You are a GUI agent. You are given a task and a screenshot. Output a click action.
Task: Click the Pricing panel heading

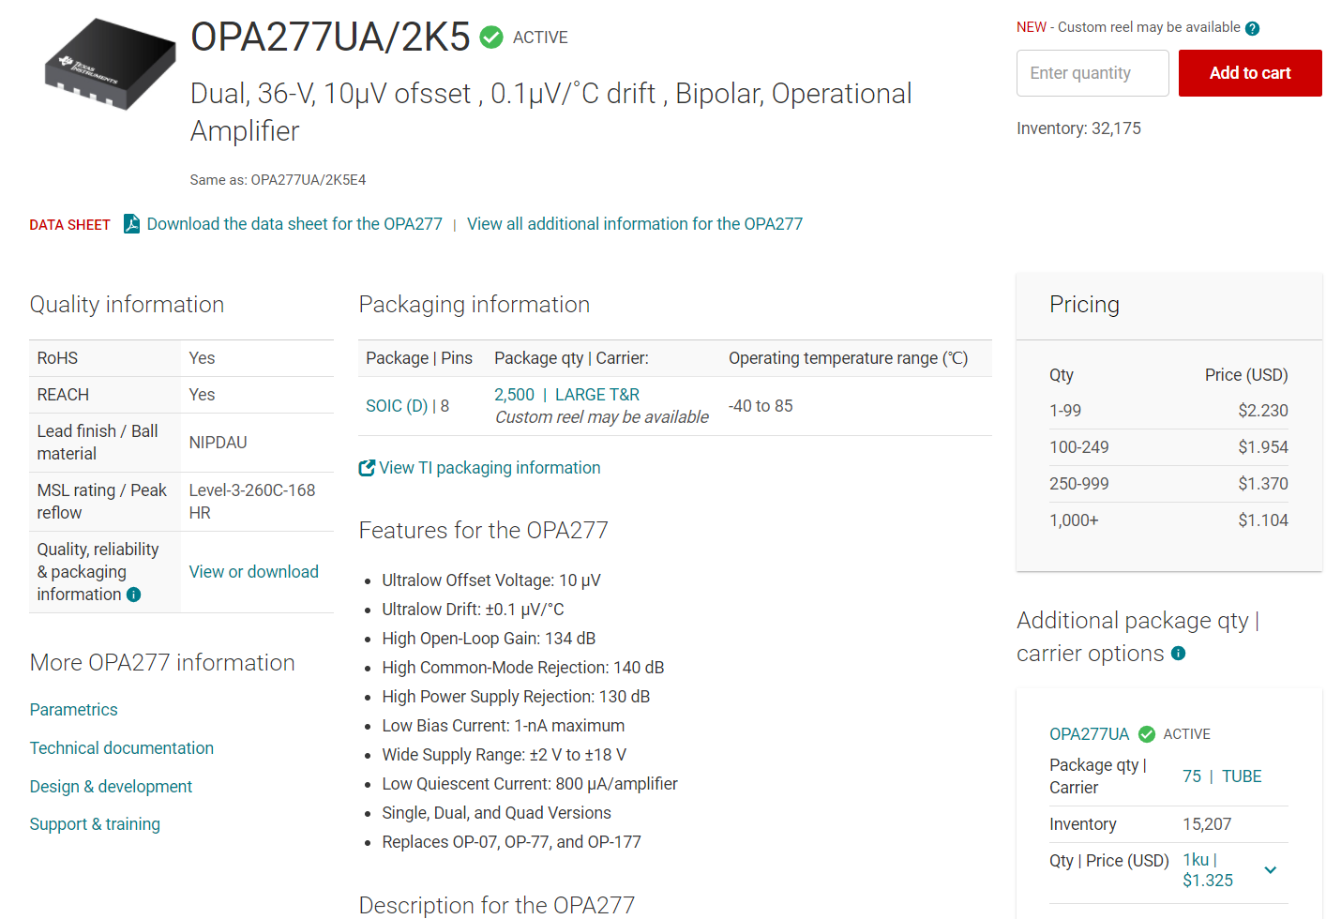[x=1084, y=305]
